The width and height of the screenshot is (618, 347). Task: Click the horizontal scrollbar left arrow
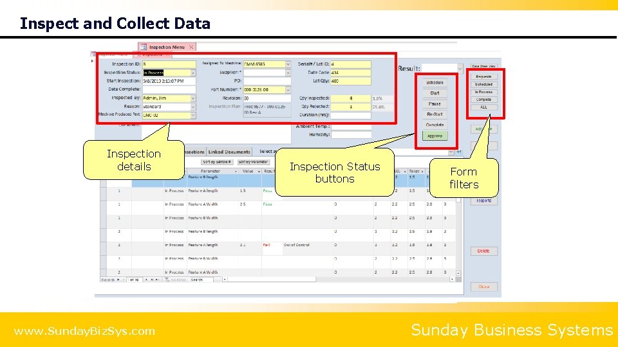[224, 280]
